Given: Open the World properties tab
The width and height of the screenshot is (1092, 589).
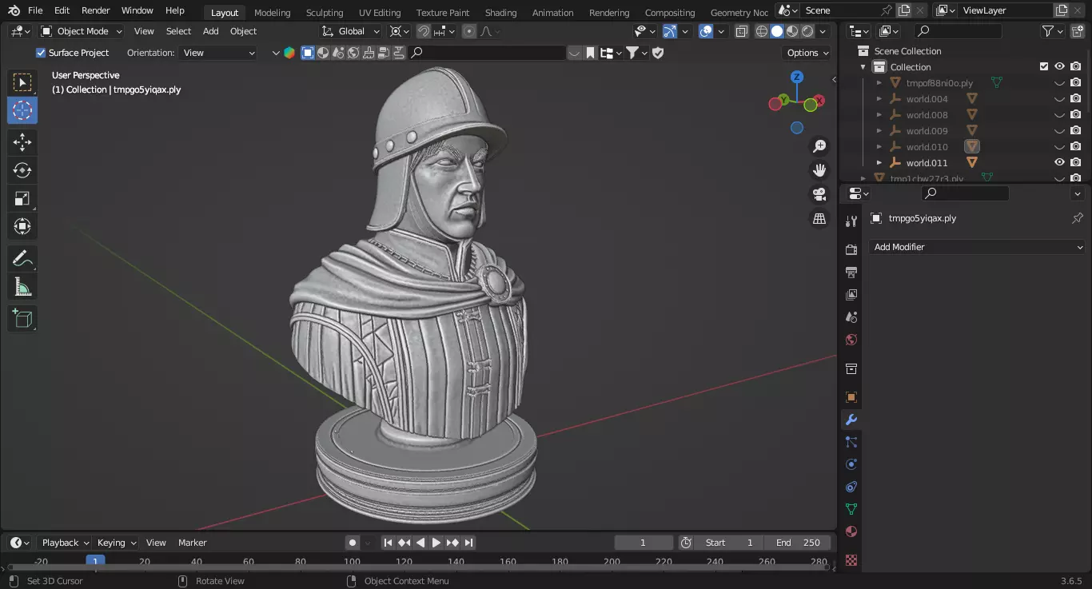Looking at the screenshot, I should coord(851,340).
